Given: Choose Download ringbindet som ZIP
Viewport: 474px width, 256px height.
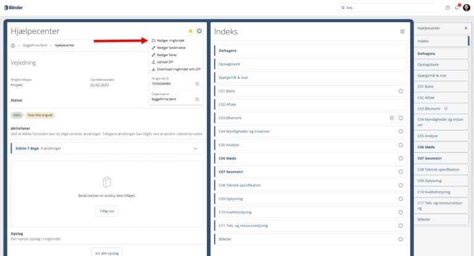Looking at the screenshot, I should 178,69.
